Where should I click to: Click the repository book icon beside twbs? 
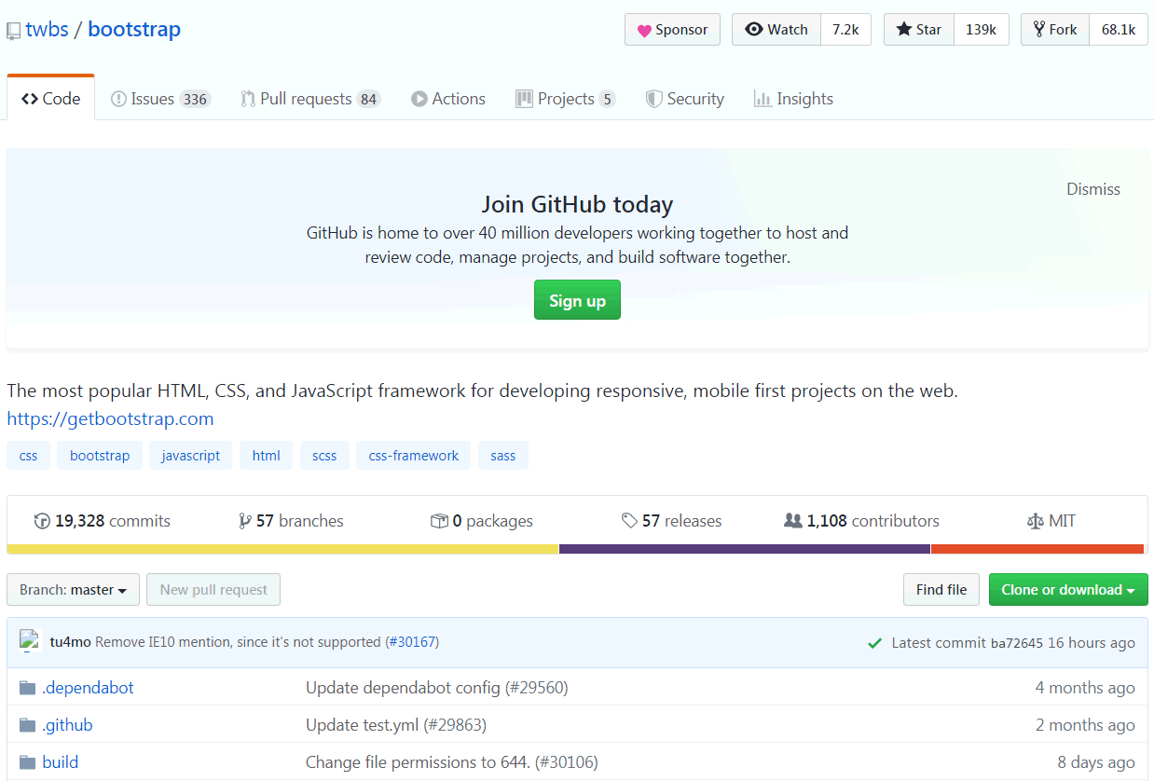pos(13,31)
